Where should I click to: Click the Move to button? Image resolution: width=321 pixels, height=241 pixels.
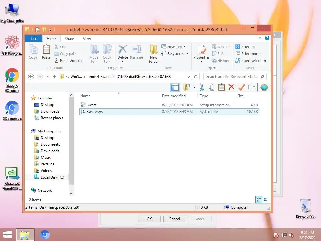94,54
